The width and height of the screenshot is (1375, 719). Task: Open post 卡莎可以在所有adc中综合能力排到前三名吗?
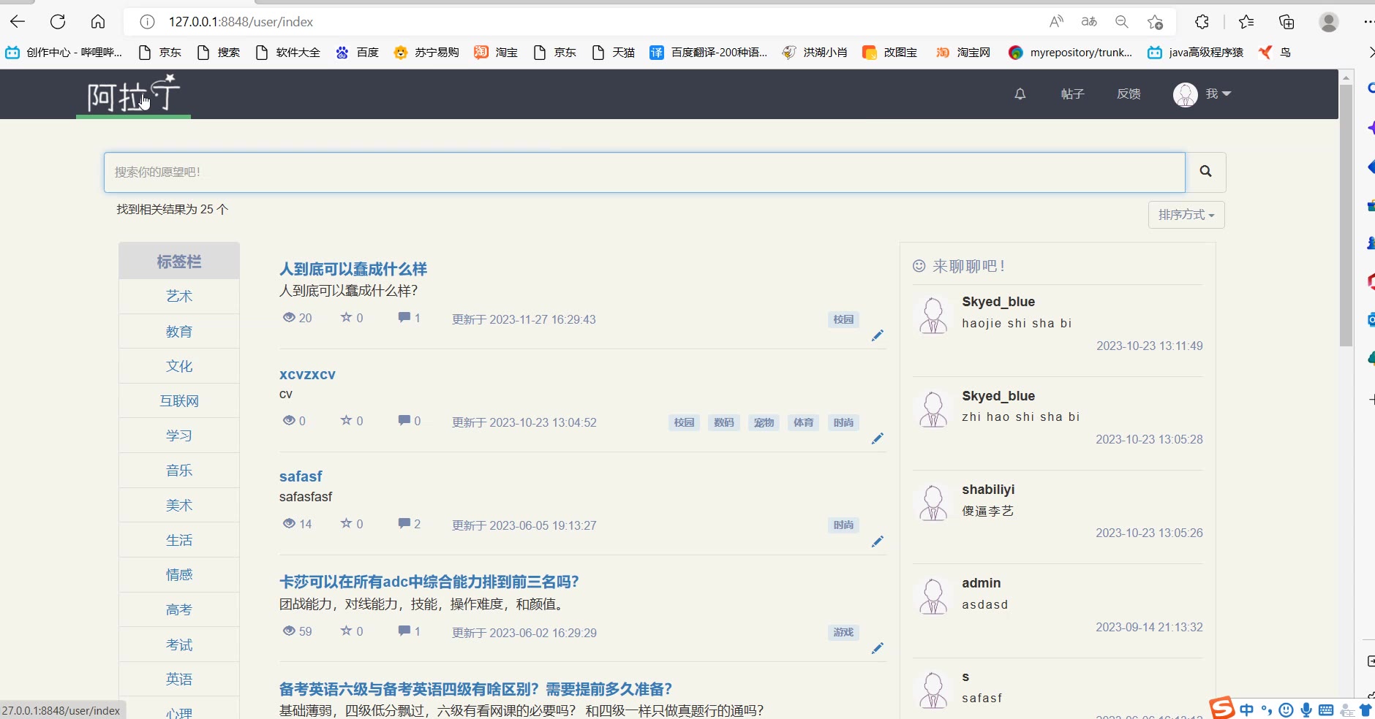(429, 582)
